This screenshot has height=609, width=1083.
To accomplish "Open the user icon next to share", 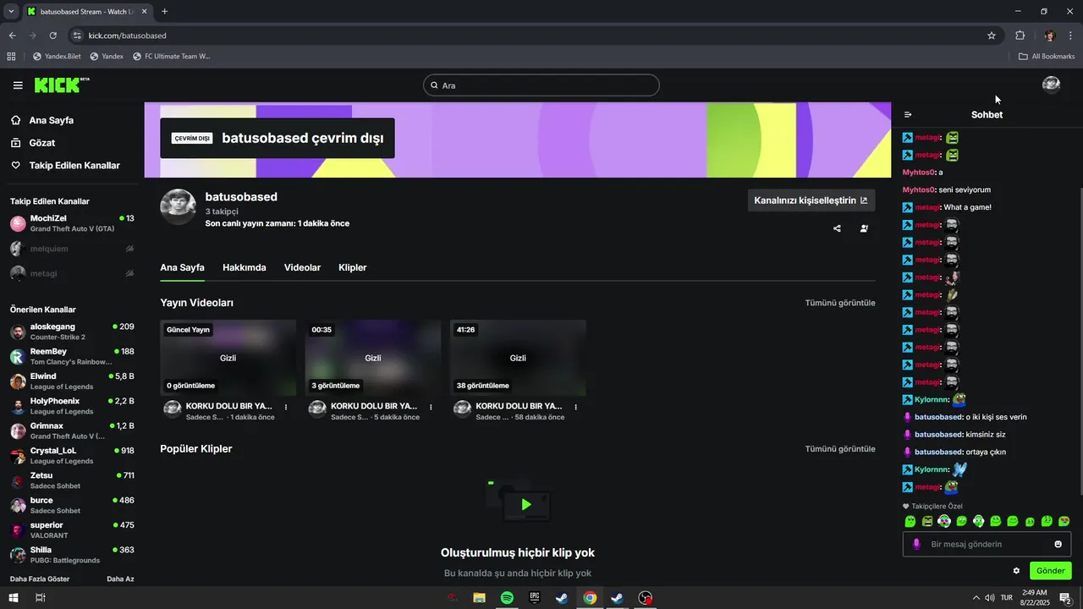I will 864,228.
